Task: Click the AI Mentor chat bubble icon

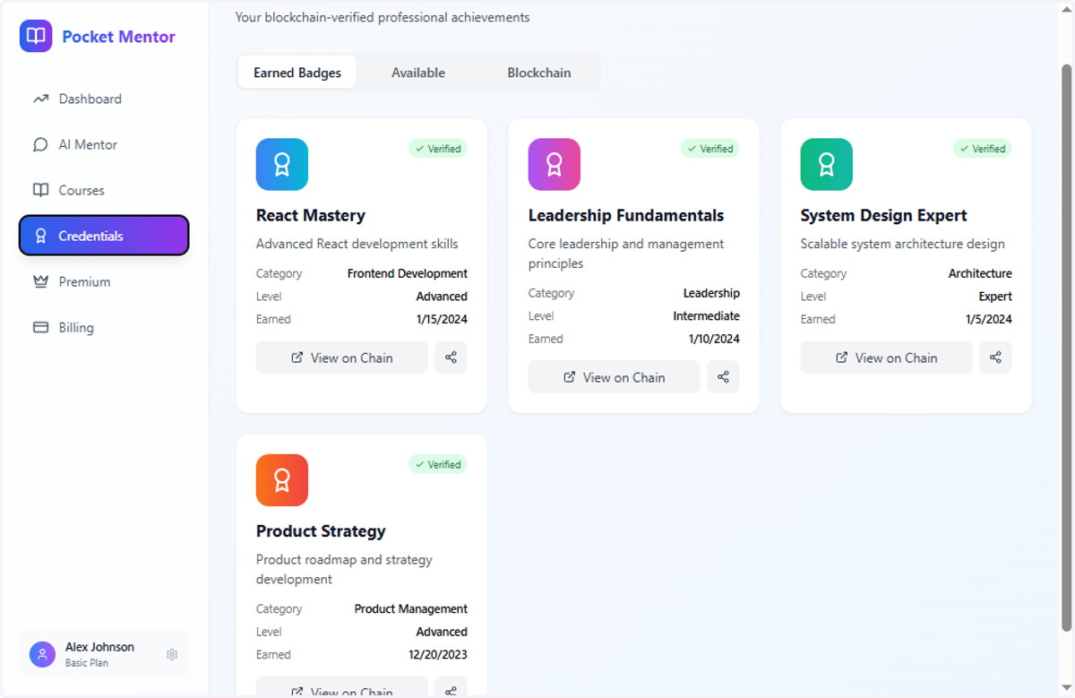Action: tap(40, 144)
